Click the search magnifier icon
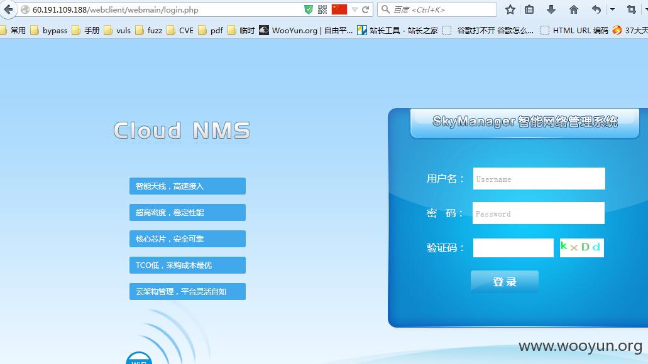 [x=385, y=9]
